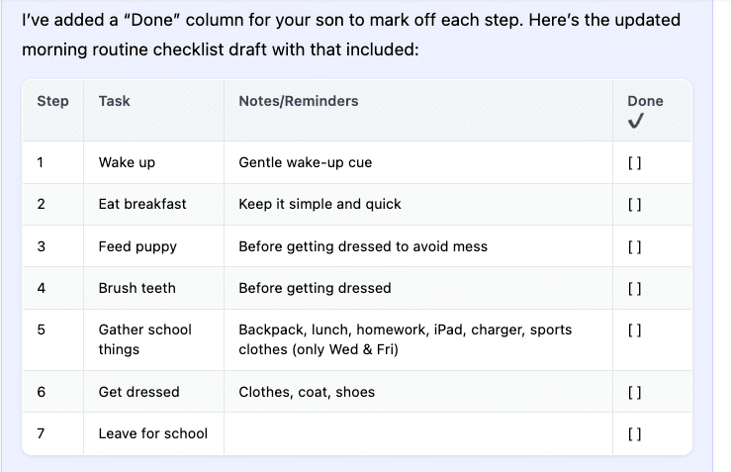Screen dimensions: 731x472
Task: Click the Gentle wake-up cue note
Action: [305, 162]
